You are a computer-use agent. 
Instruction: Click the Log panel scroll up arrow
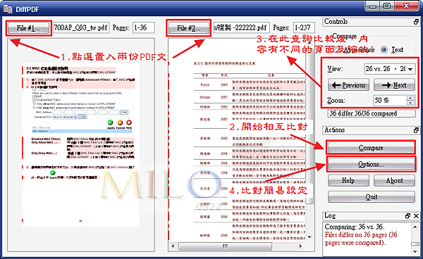click(415, 227)
